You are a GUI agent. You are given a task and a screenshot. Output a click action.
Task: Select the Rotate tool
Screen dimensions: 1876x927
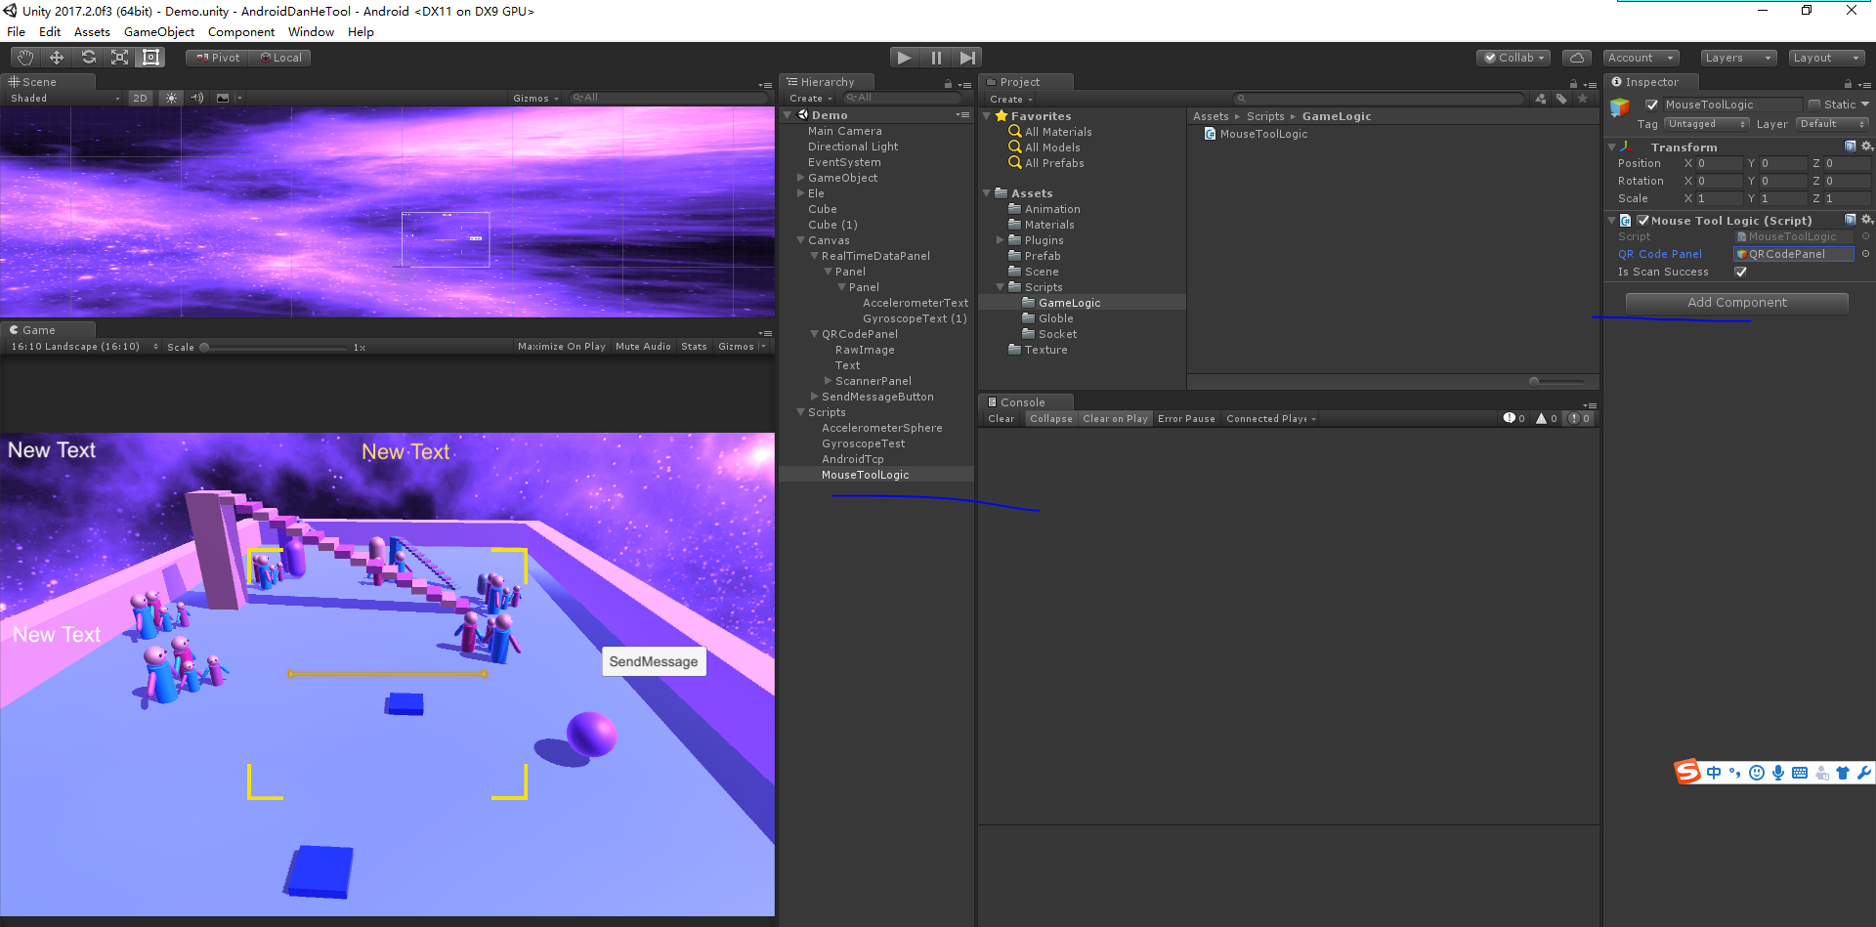(88, 57)
